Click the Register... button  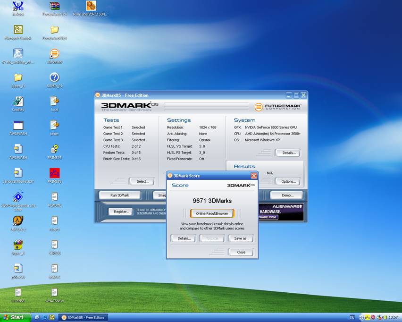click(121, 212)
